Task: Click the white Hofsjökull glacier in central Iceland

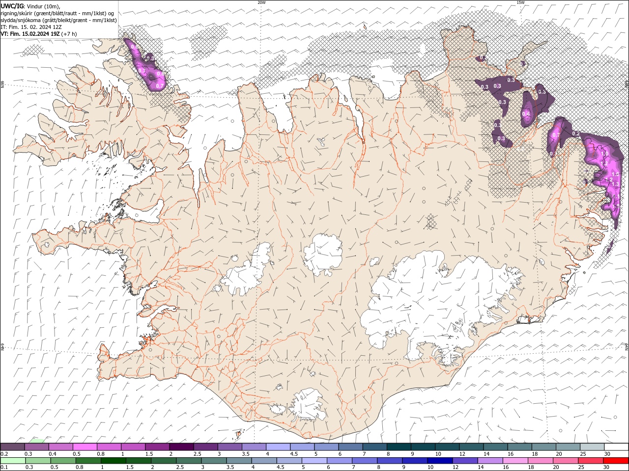Action: (323, 254)
